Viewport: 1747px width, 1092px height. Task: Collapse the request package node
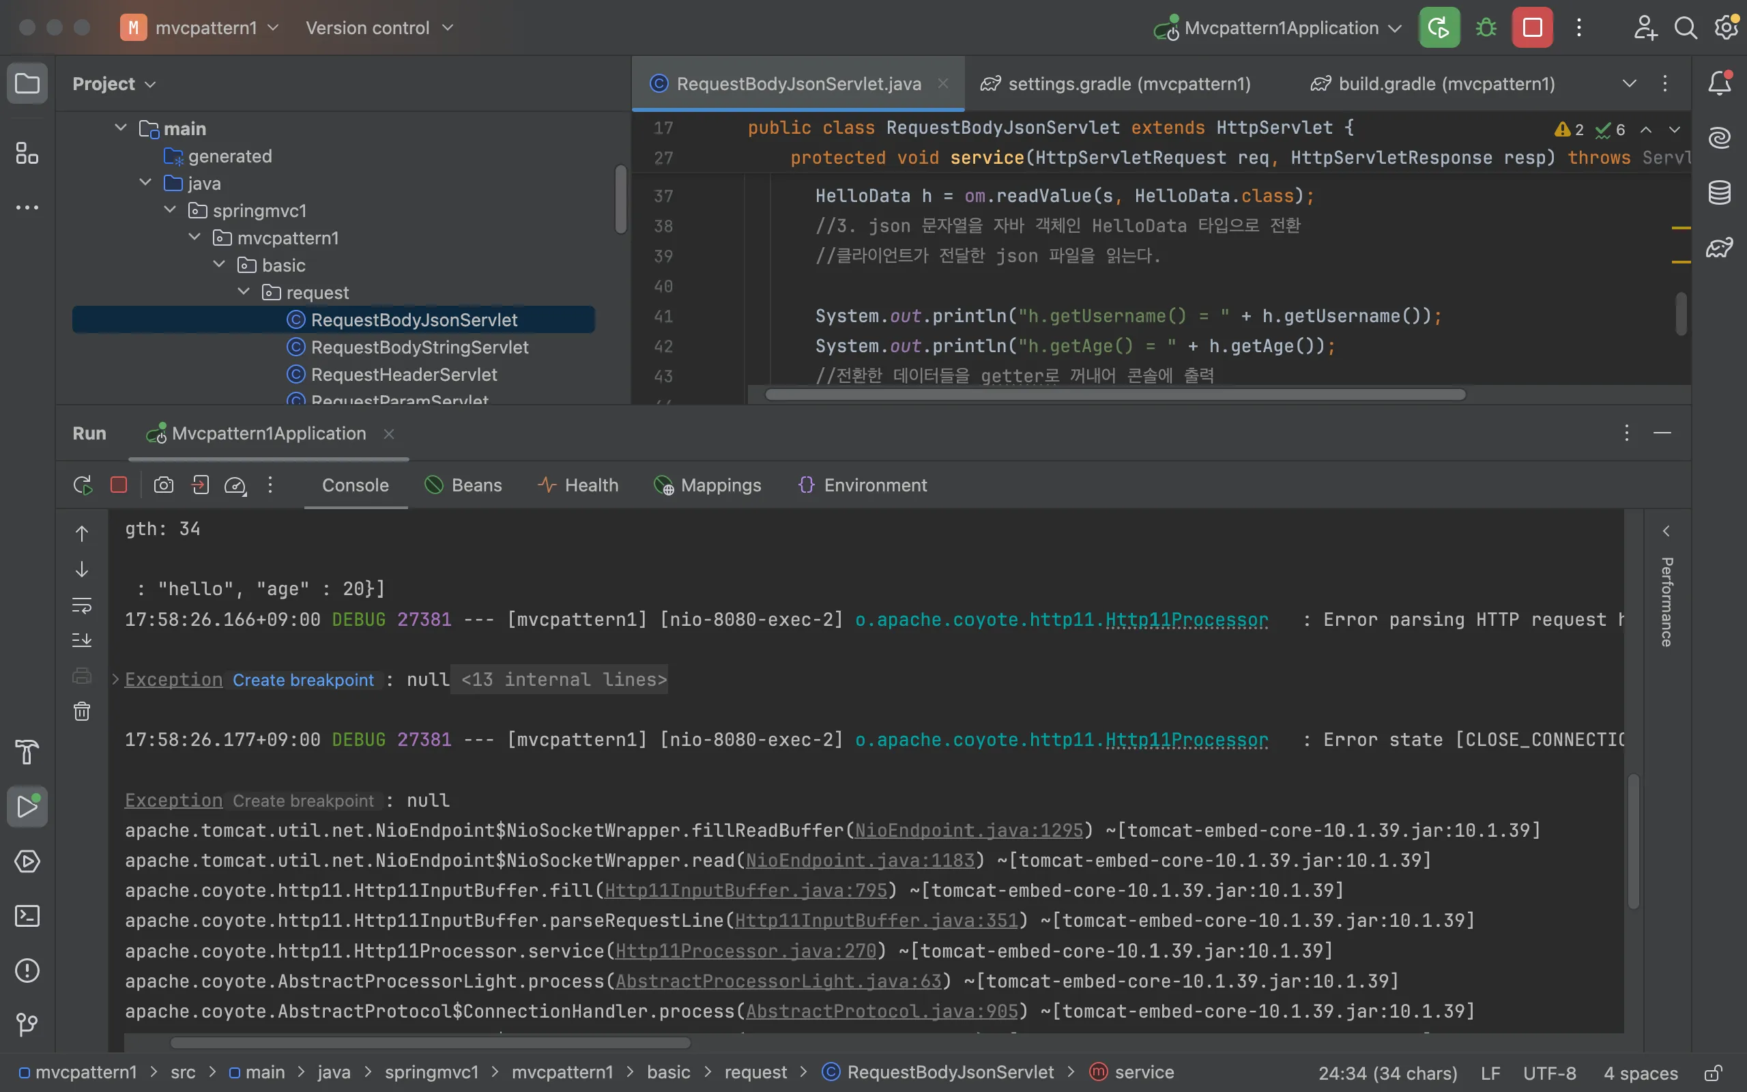point(243,292)
